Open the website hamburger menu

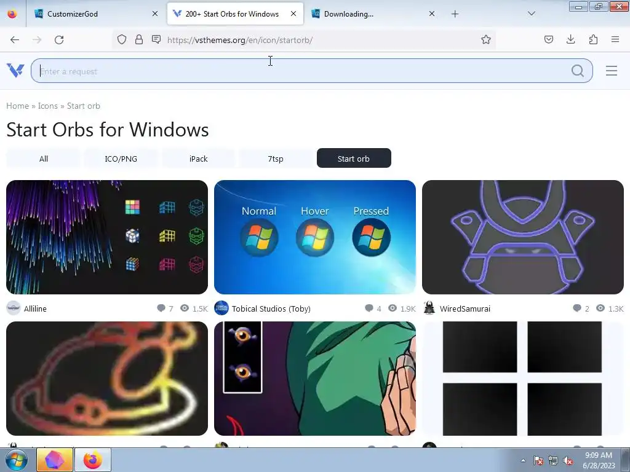(612, 71)
